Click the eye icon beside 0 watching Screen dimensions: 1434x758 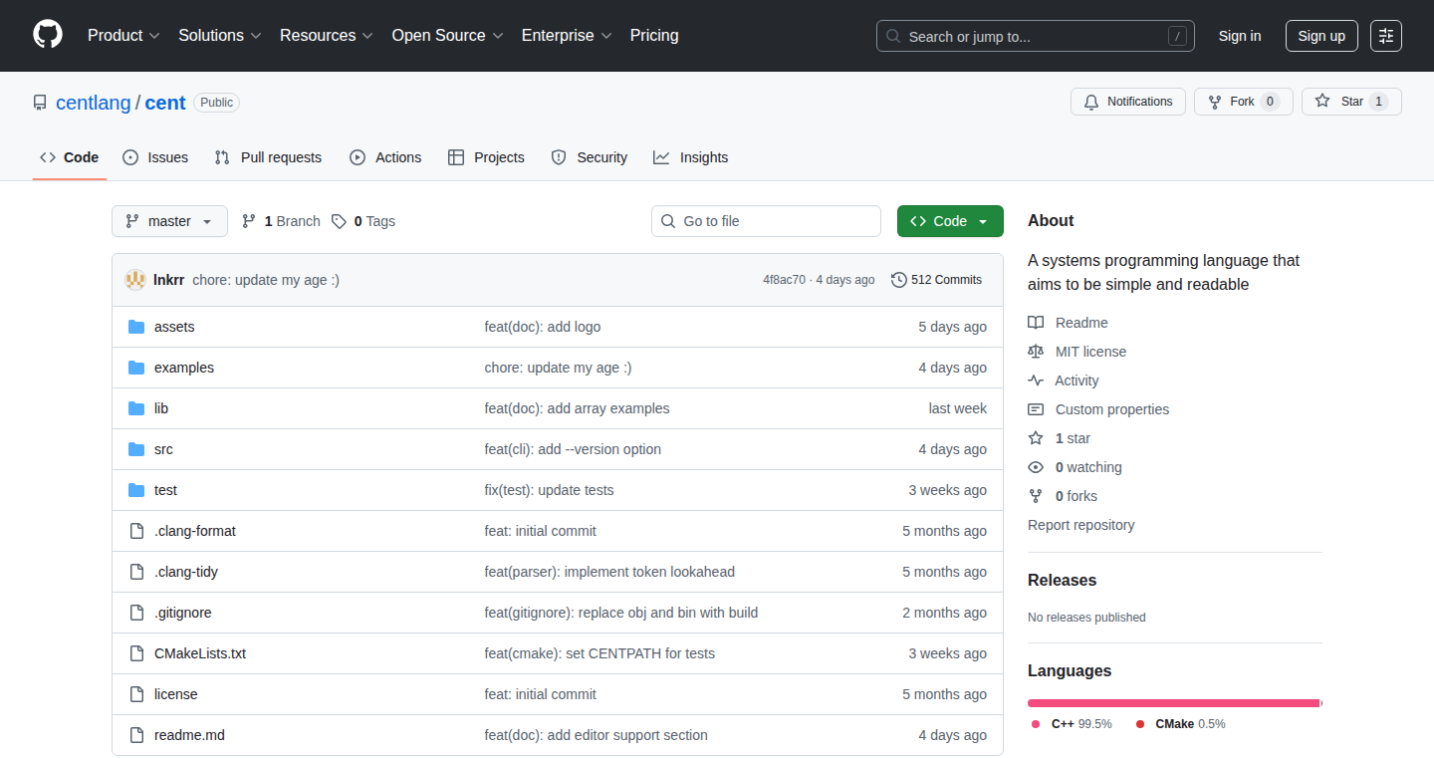coord(1036,467)
